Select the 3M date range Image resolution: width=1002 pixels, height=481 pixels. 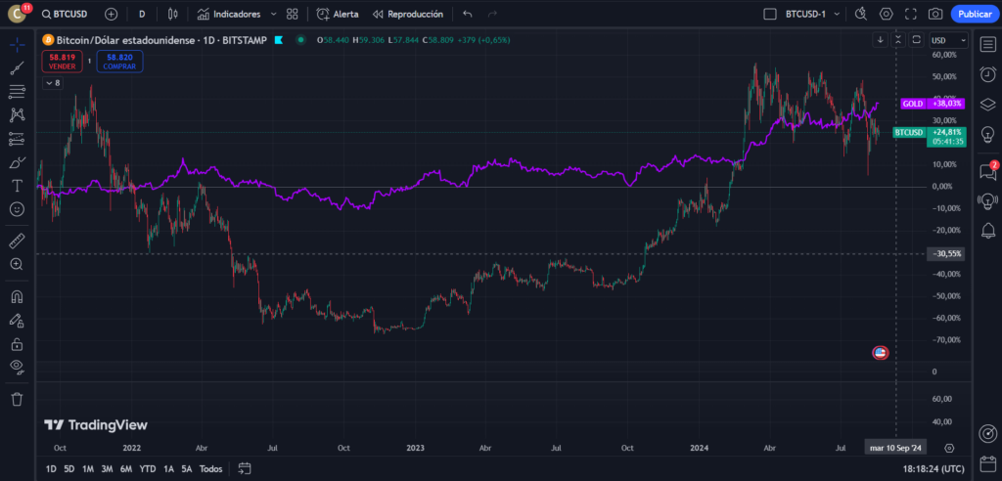coord(107,469)
